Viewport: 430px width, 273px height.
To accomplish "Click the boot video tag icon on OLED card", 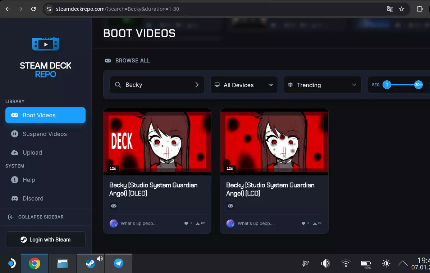I will (114, 206).
